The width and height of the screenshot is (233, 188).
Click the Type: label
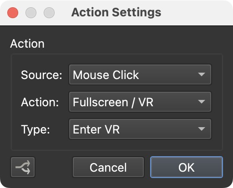(x=35, y=130)
